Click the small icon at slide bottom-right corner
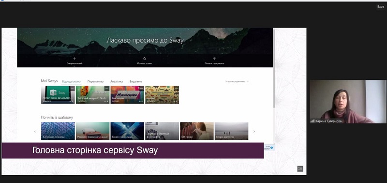387x183 pixels. [300, 168]
